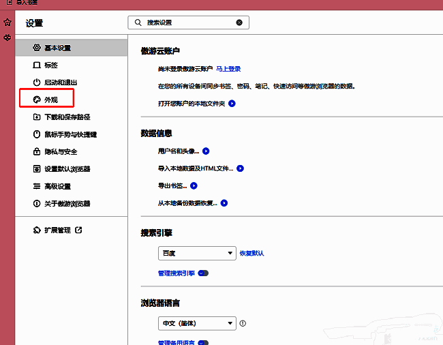Click the 数据信息 heading text
This screenshot has width=443, height=345.
tap(156, 133)
